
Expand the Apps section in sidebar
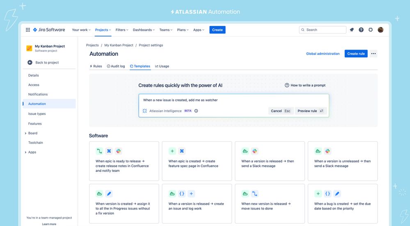point(25,152)
